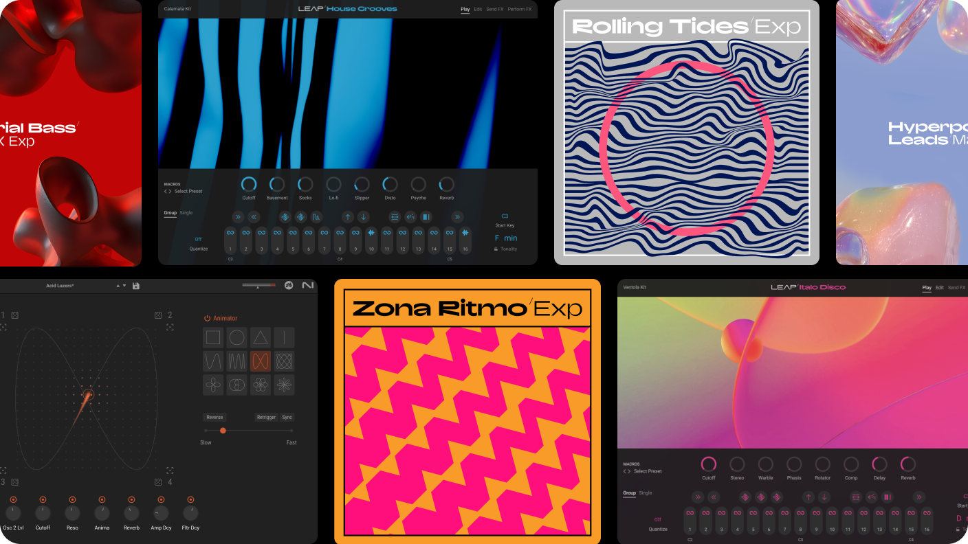Select the circle shape in Animator
The width and height of the screenshot is (968, 544).
237,337
